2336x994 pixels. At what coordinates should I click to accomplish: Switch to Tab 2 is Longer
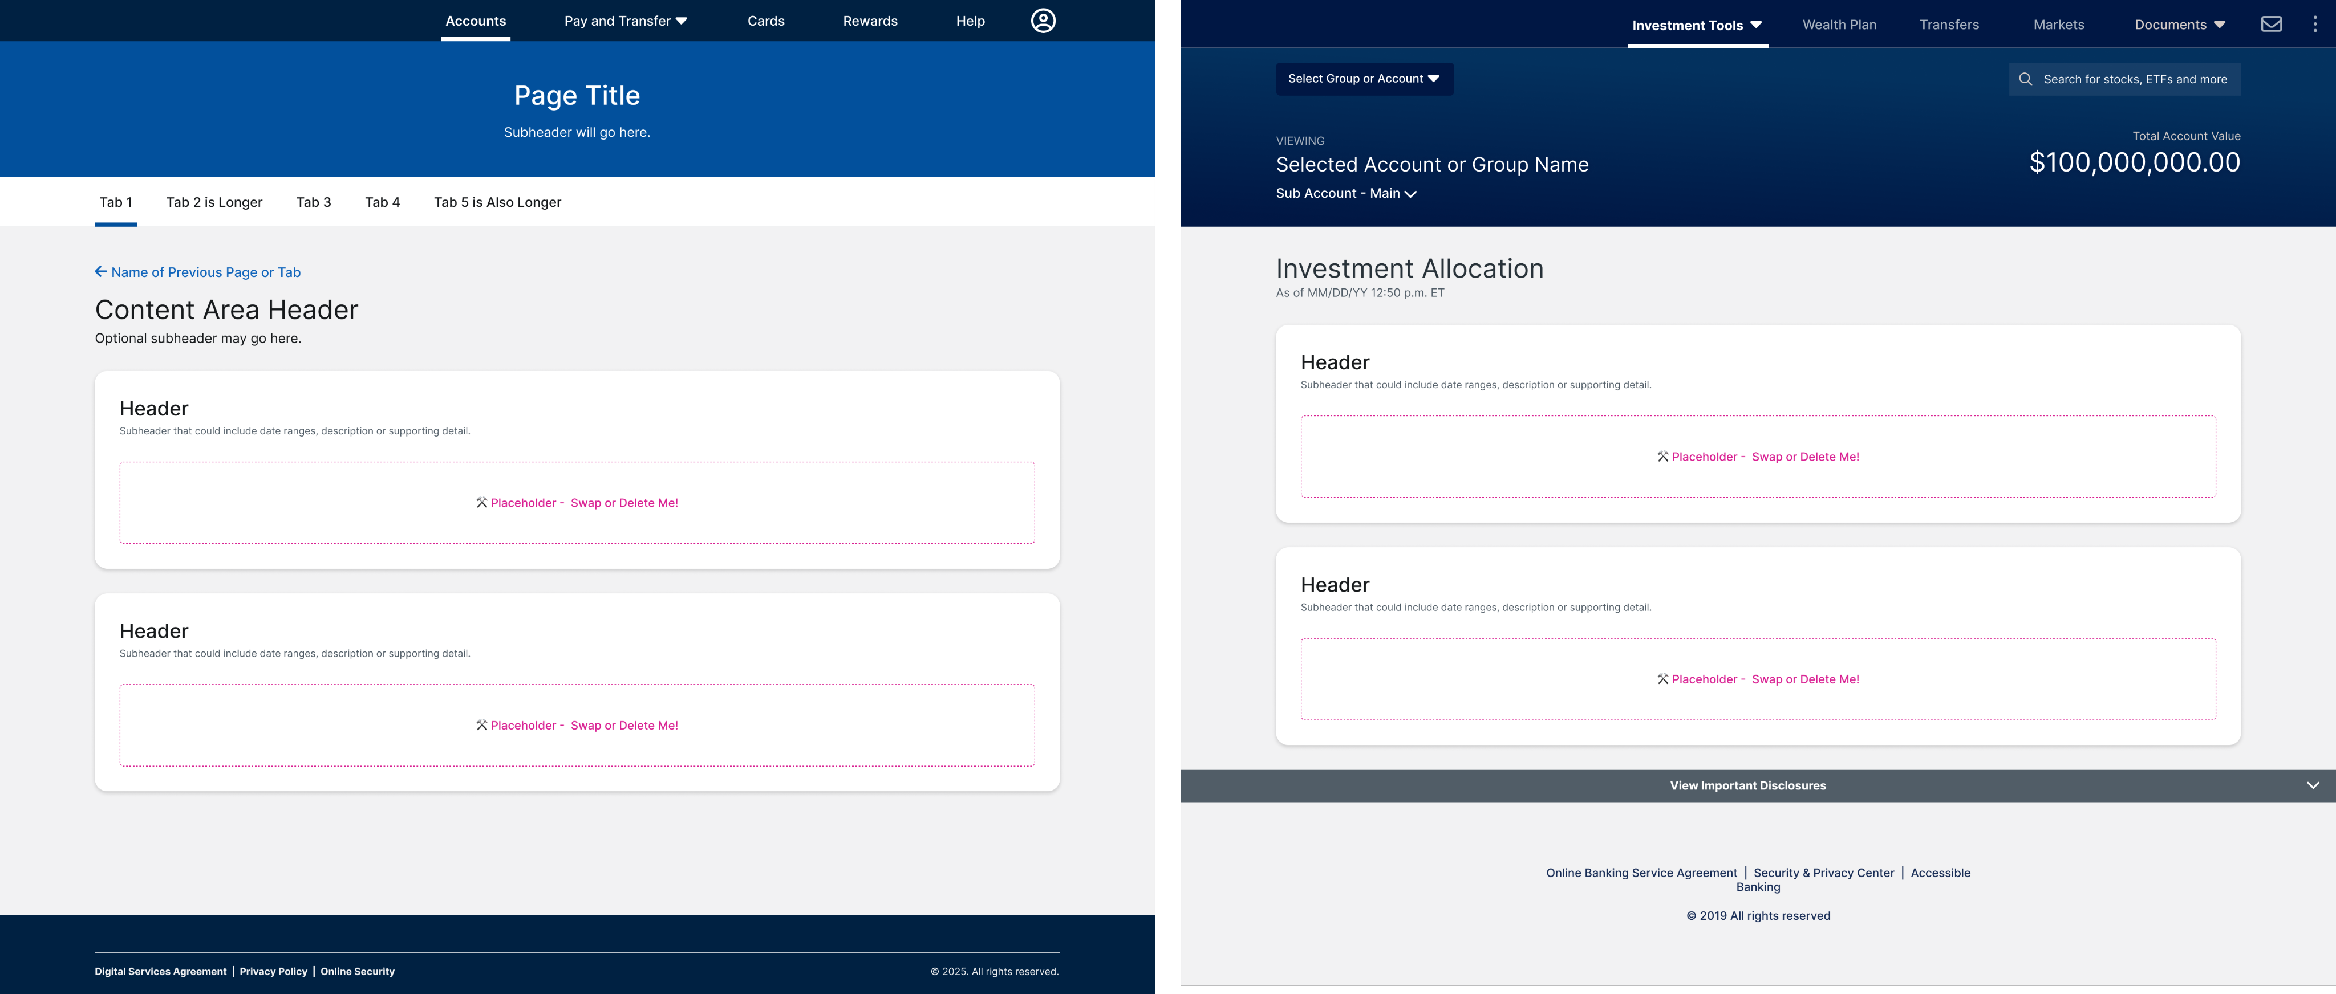point(214,203)
